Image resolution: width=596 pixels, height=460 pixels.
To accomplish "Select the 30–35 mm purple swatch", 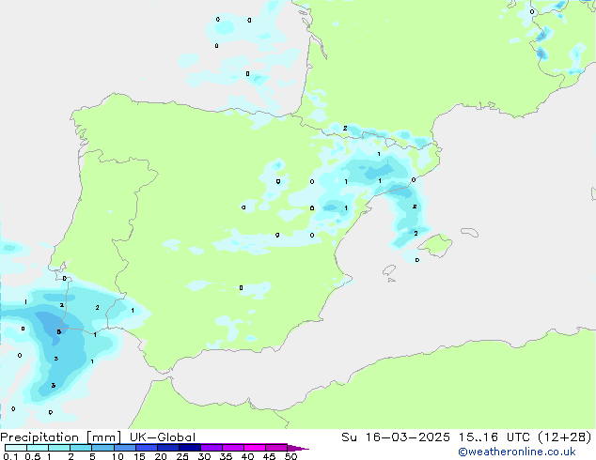I will tap(211, 448).
